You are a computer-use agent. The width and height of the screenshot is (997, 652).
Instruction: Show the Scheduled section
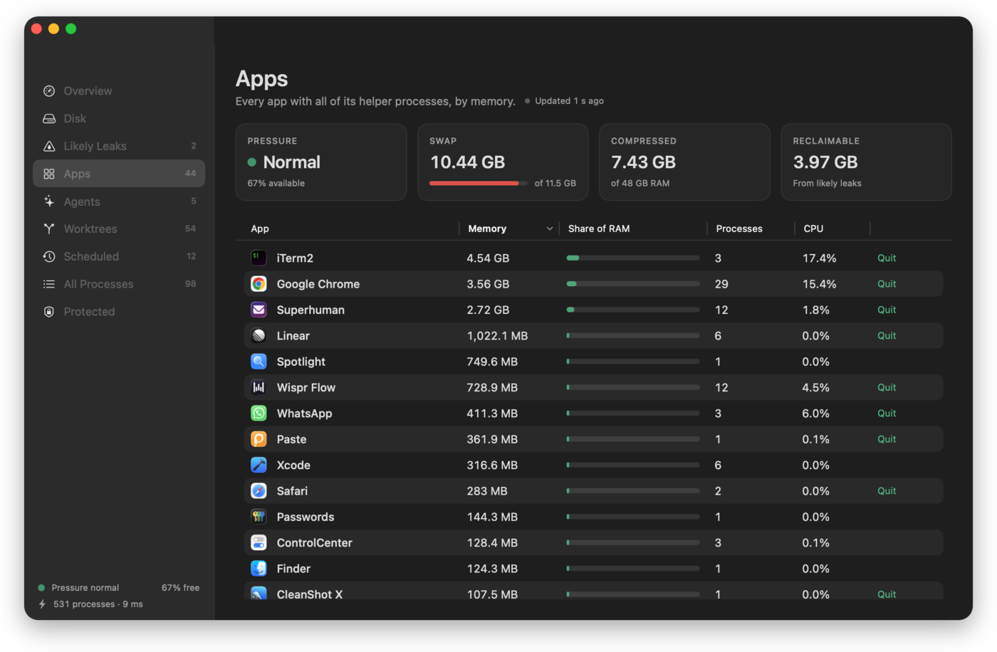click(119, 256)
